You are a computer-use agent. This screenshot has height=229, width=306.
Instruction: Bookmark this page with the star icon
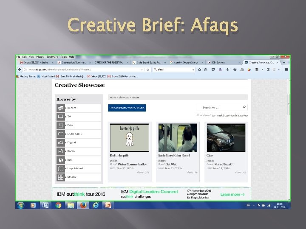click(x=199, y=70)
